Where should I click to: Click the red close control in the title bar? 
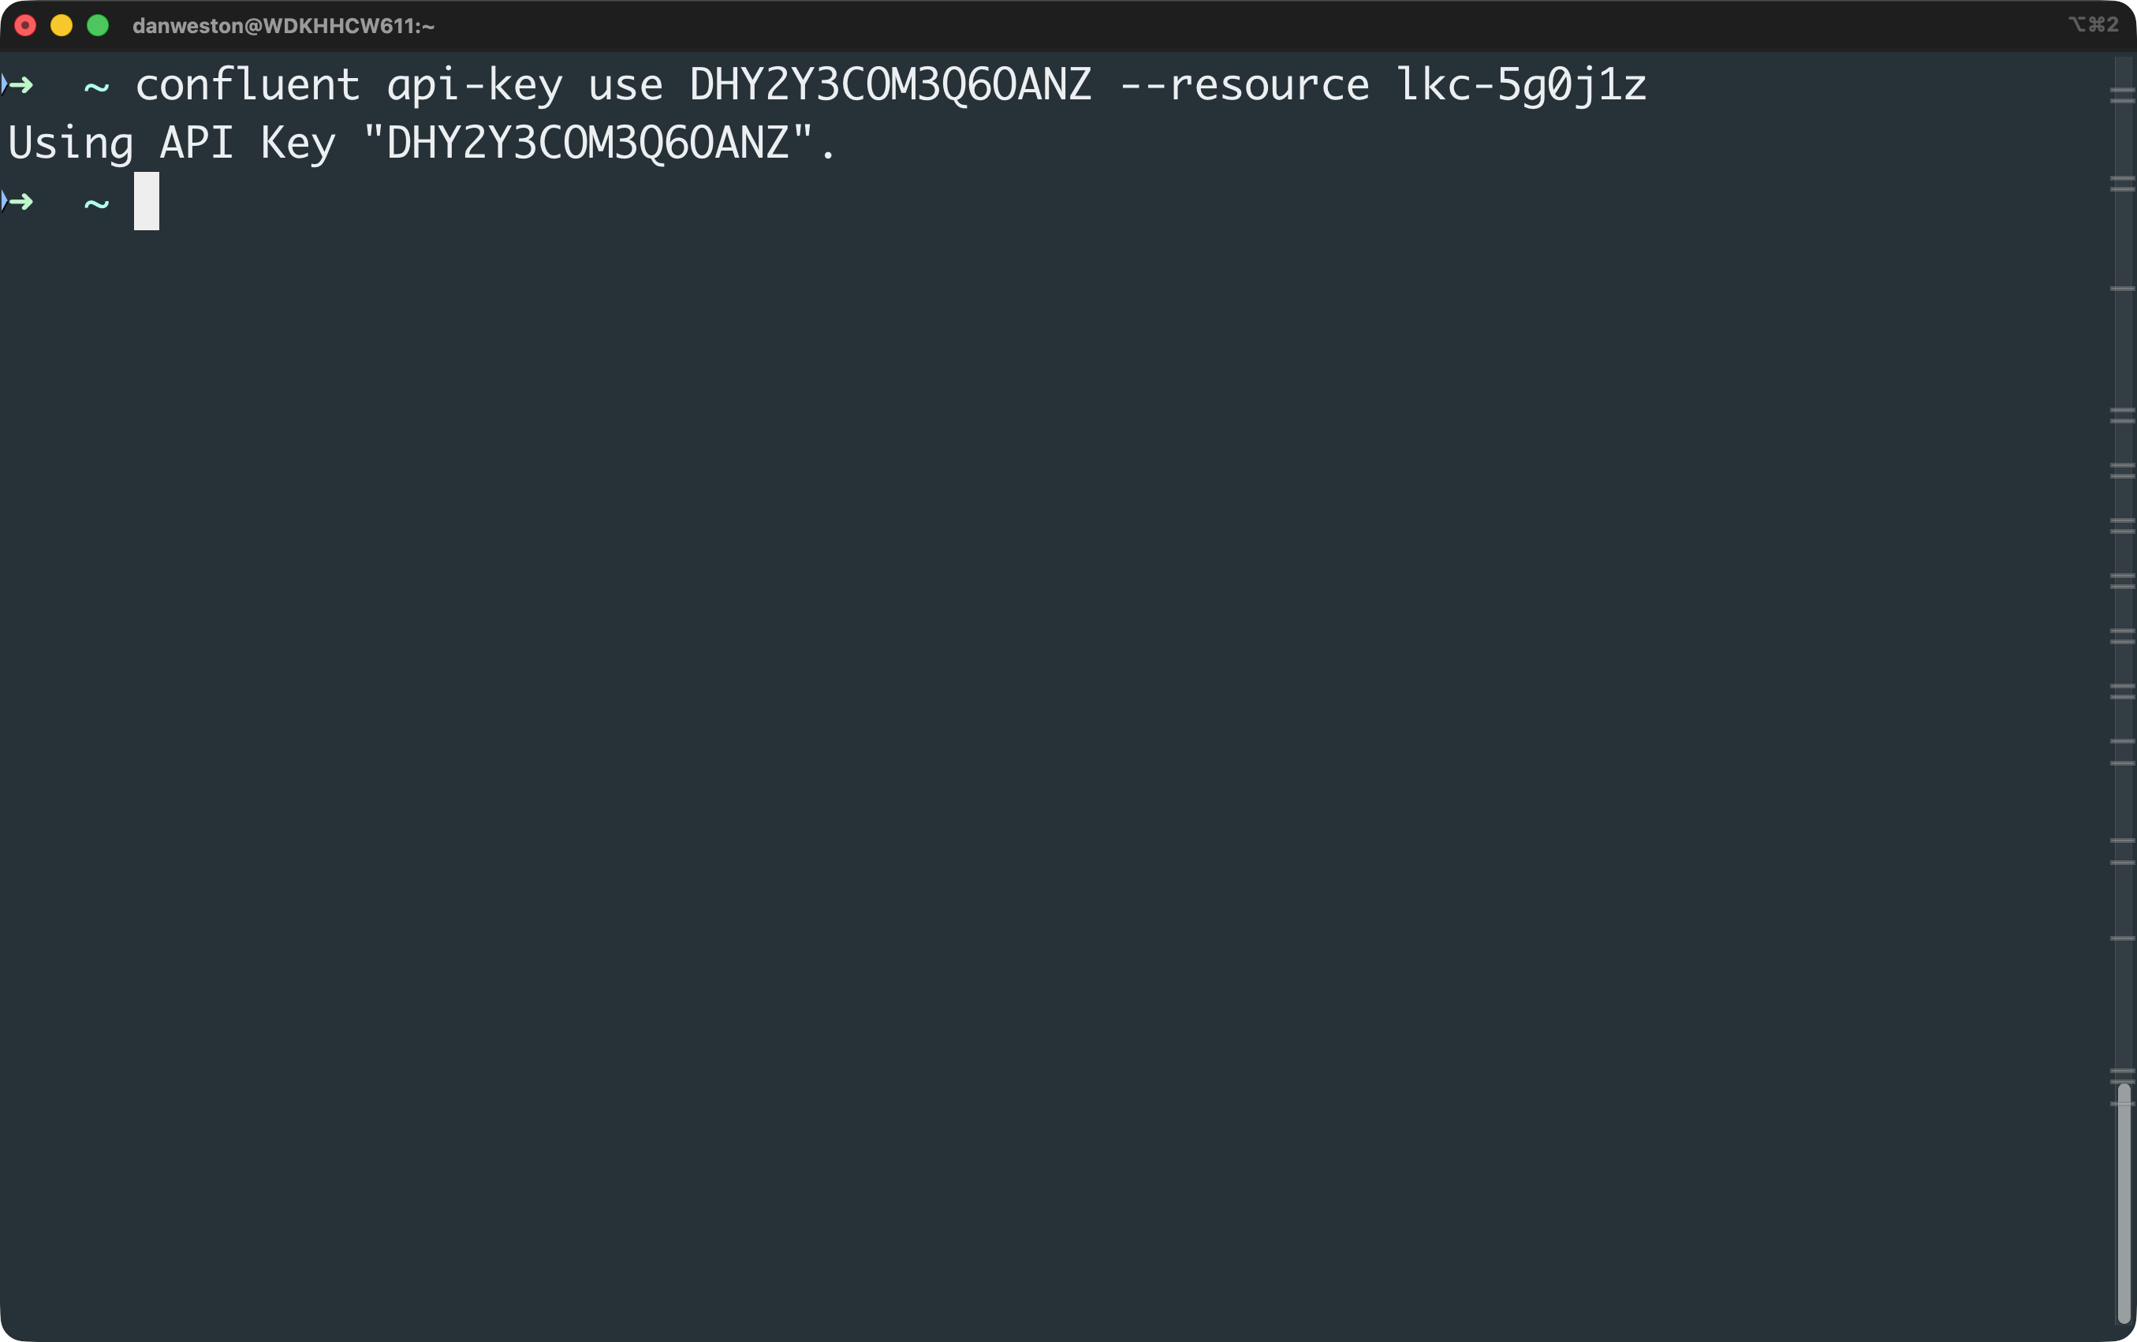click(26, 26)
